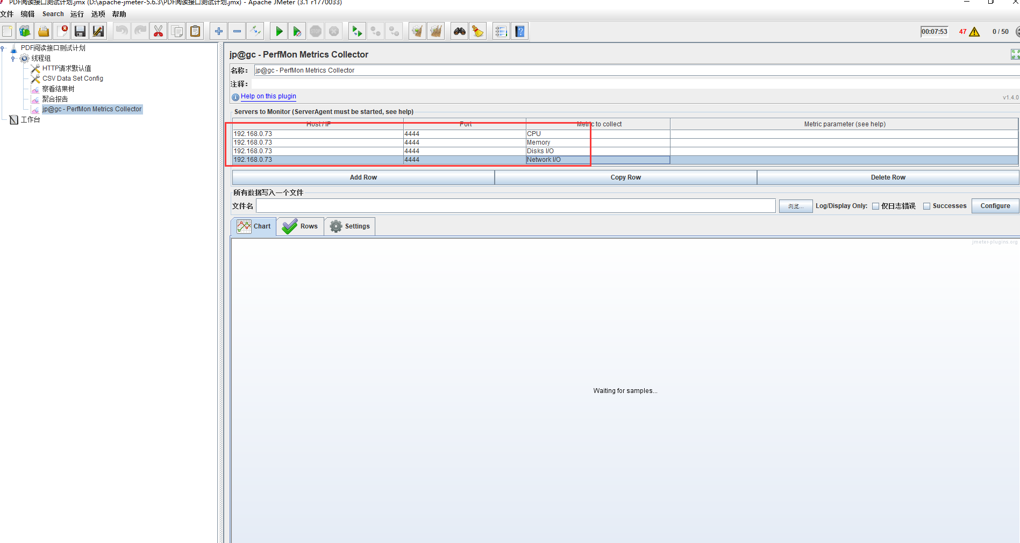Click the Toggle tree expansion icon
The image size is (1020, 543).
[x=255, y=32]
